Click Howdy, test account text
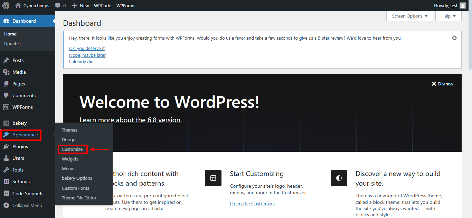 click(x=446, y=6)
